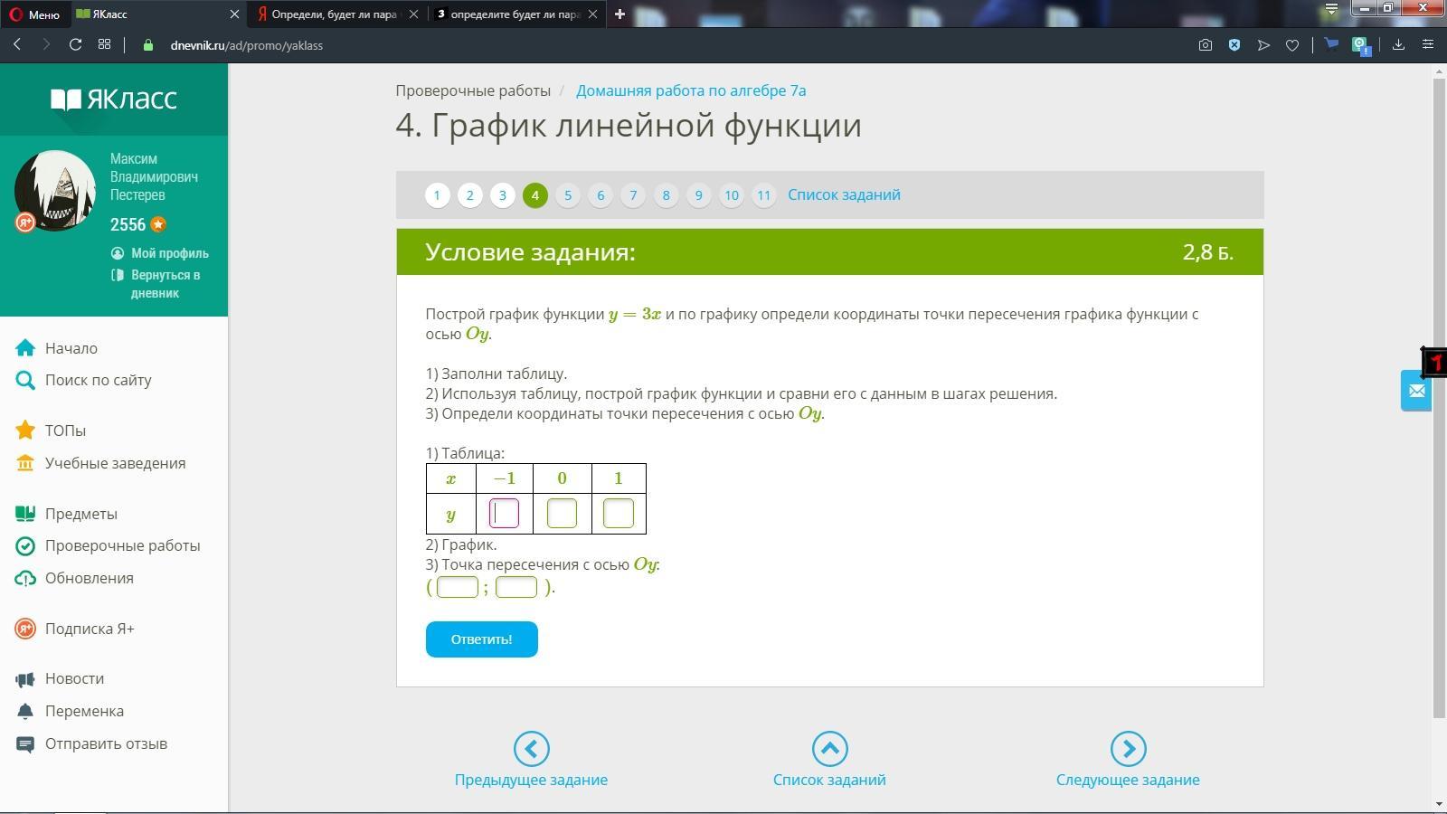The height and width of the screenshot is (814, 1447).
Task: Open the Speed Dial start page
Action: coord(105,44)
